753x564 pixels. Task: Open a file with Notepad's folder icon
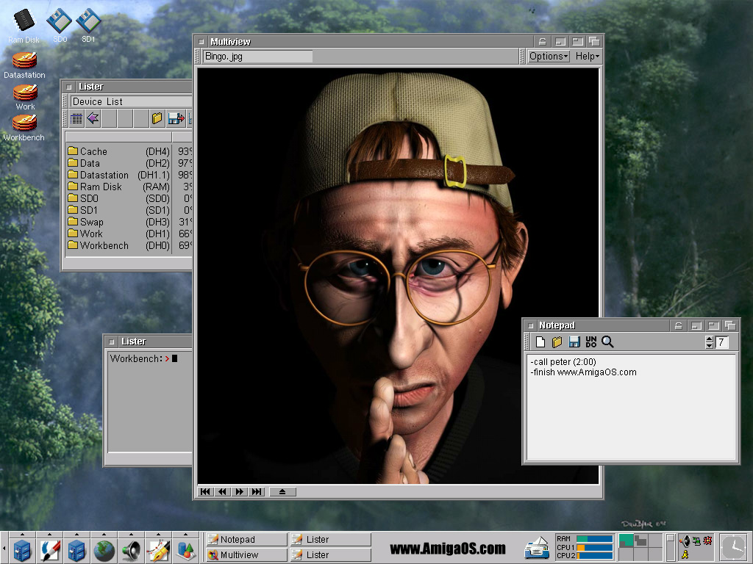(557, 342)
